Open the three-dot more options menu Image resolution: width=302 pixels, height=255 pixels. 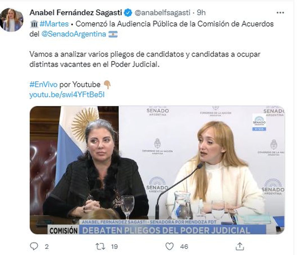pyautogui.click(x=280, y=13)
